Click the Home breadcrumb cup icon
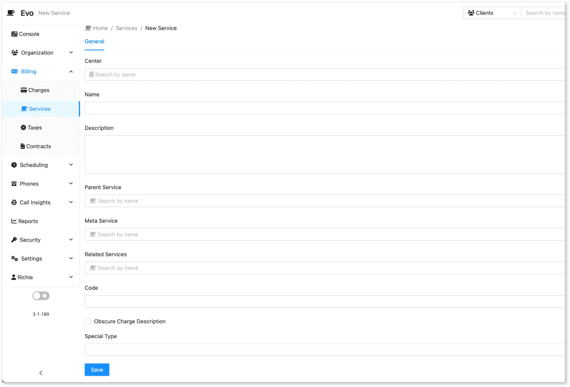This screenshot has height=387, width=570. pos(88,28)
